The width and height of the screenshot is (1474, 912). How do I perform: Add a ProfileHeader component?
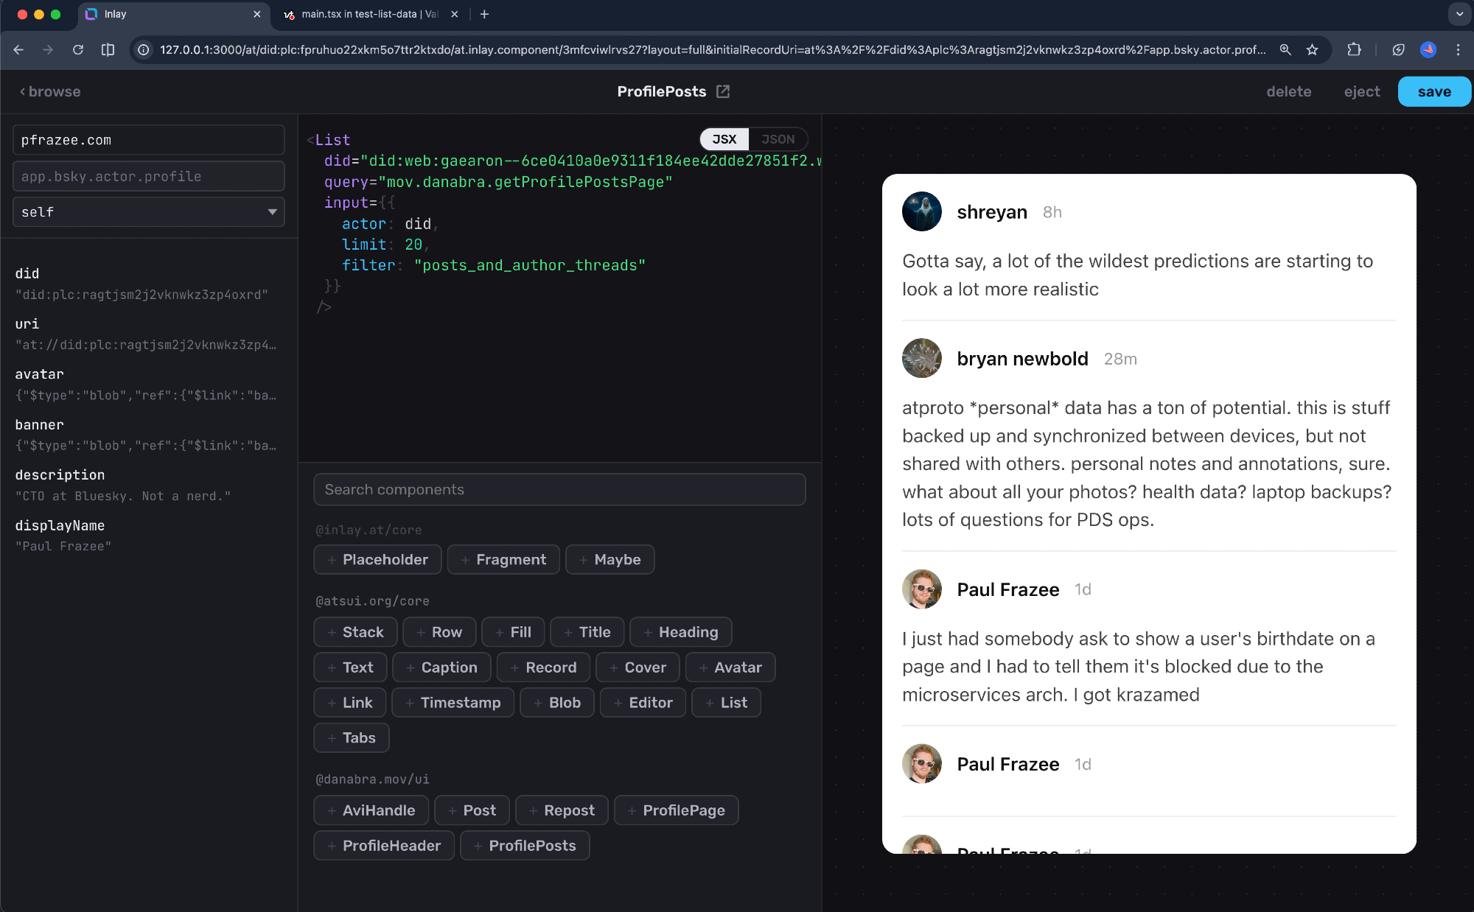(x=384, y=846)
